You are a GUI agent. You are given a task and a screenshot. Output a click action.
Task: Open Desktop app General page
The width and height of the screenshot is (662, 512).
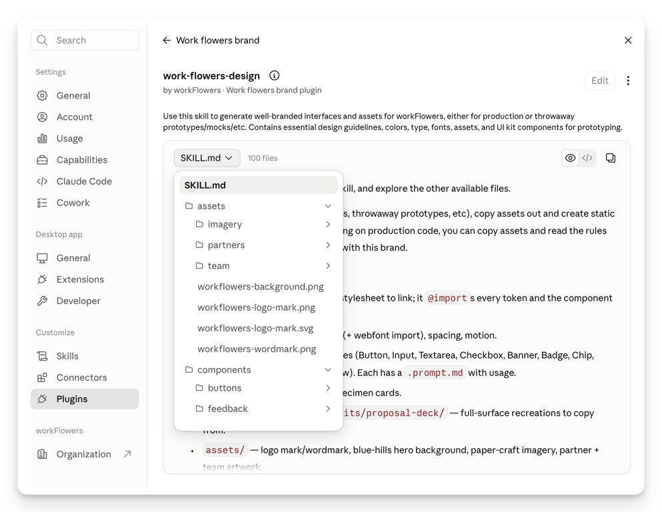point(85,258)
